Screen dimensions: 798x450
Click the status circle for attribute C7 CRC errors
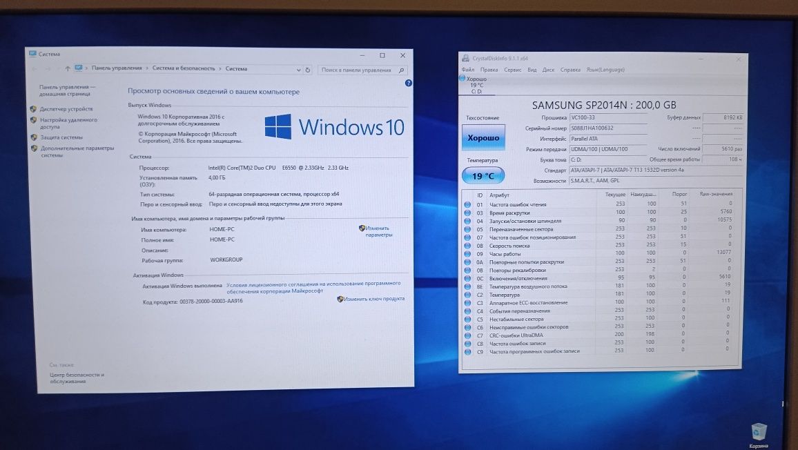[x=467, y=335]
